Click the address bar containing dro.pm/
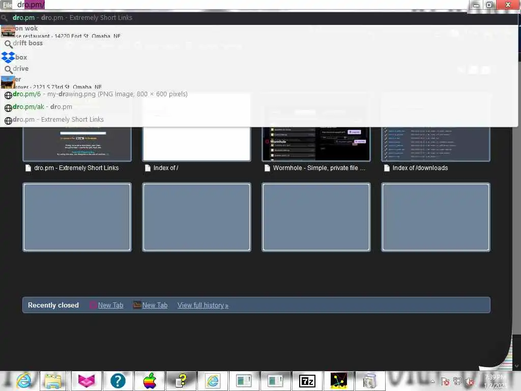Viewport: 521px width, 391px height. coord(239,5)
